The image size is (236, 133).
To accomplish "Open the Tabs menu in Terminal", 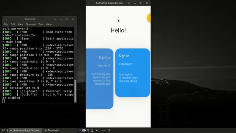I will (41, 24).
